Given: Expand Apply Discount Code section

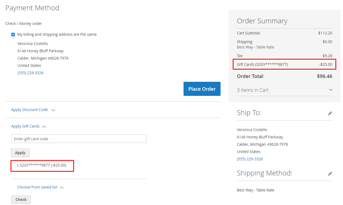Looking at the screenshot, I should click(x=29, y=110).
